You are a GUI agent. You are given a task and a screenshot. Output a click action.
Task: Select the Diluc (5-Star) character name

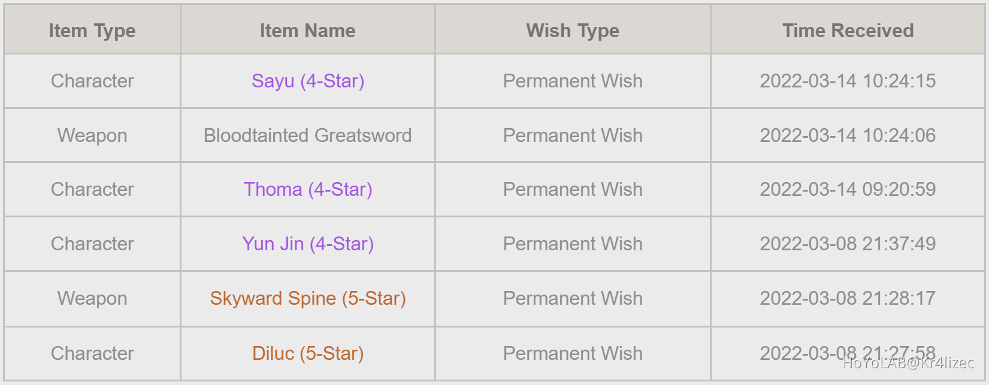(308, 353)
